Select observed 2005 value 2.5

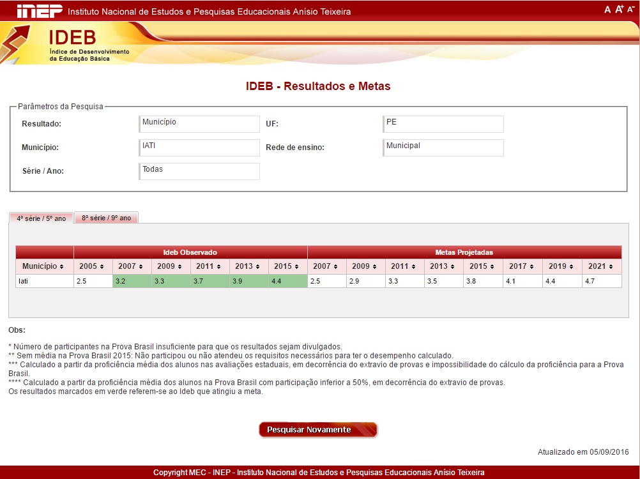point(93,281)
